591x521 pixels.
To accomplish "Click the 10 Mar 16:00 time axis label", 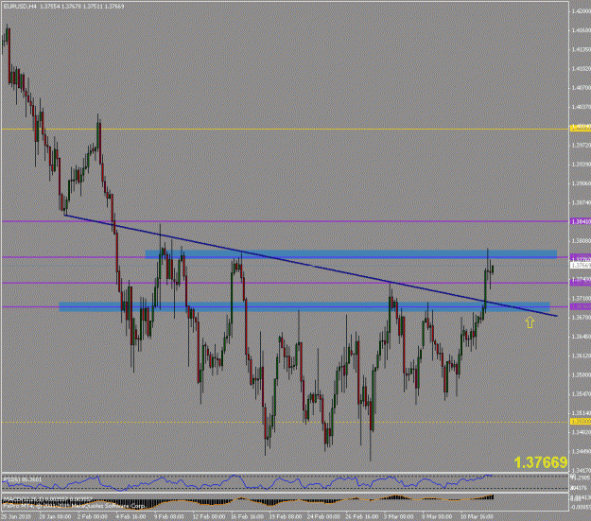I will (x=476, y=516).
